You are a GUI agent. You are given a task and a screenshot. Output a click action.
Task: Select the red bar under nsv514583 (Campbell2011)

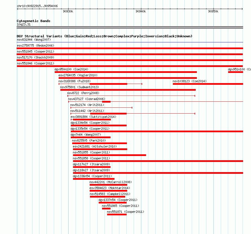107,197
